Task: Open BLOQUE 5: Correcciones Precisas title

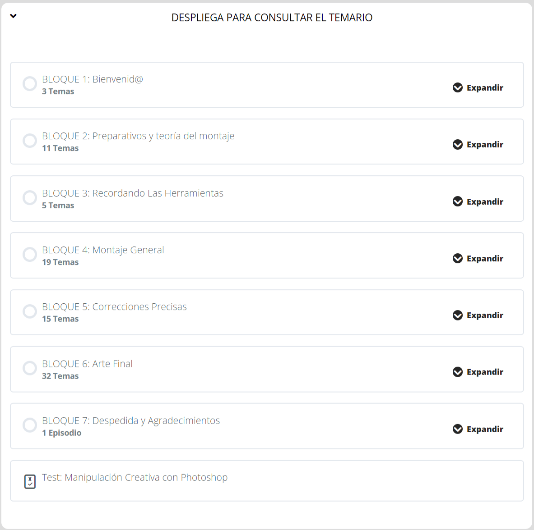Action: pos(114,307)
